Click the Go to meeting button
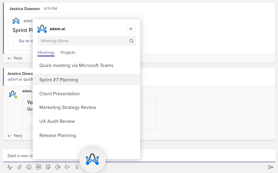Screen dimensions: 278x173 click(23, 41)
